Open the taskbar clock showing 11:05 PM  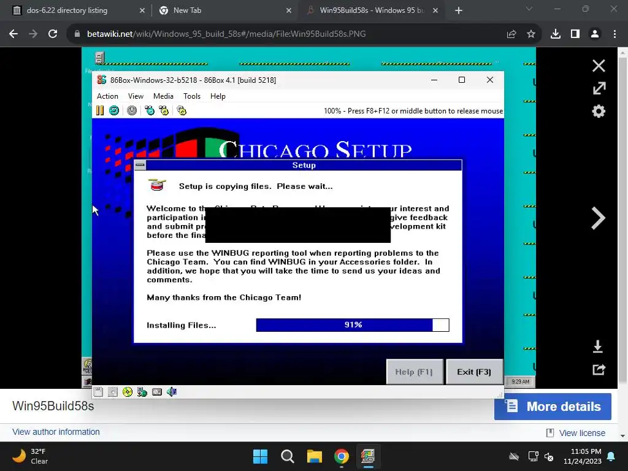click(x=583, y=456)
